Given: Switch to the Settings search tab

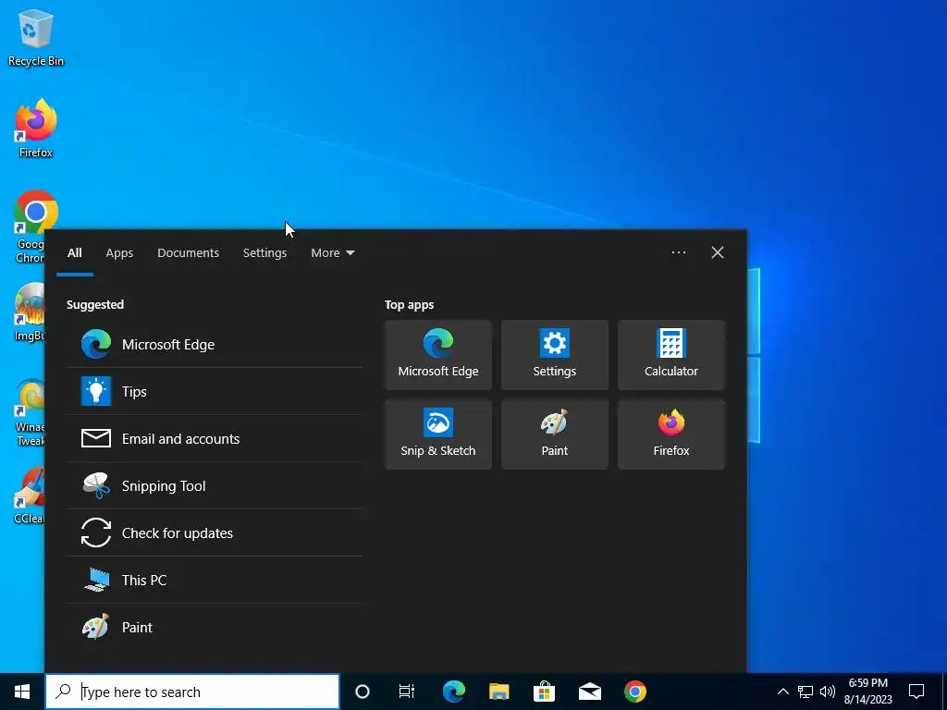Looking at the screenshot, I should pyautogui.click(x=264, y=252).
